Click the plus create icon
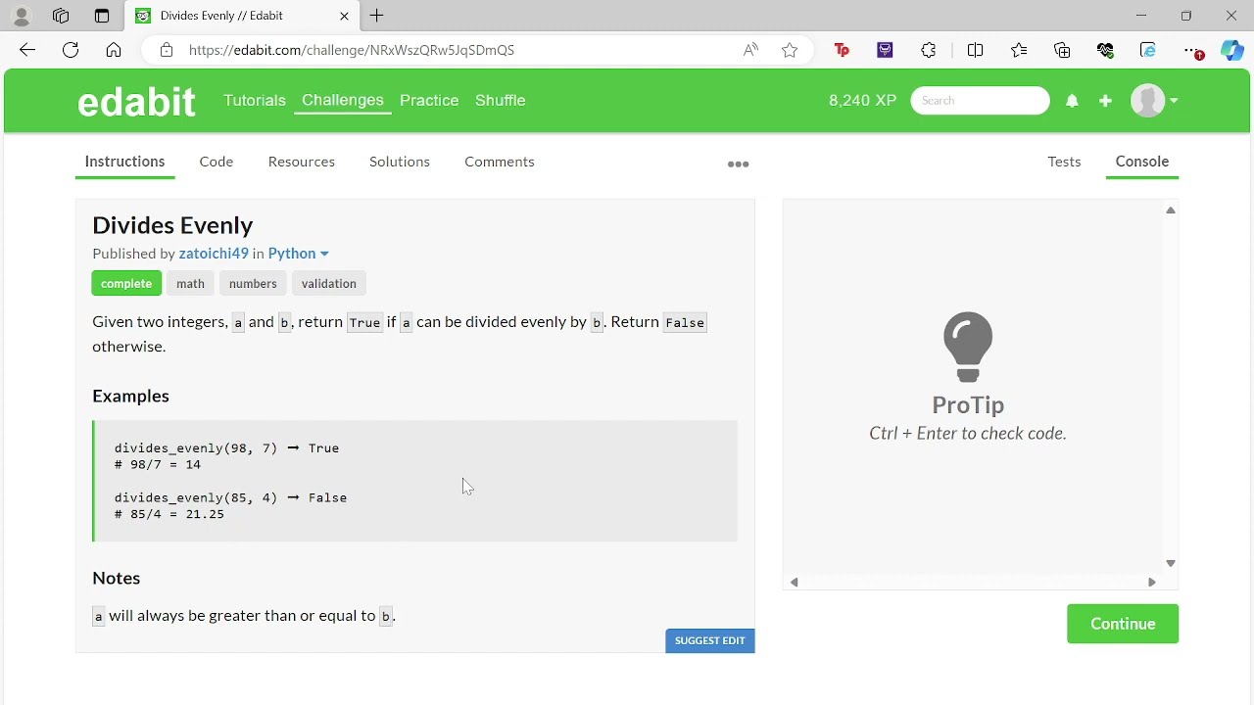This screenshot has width=1254, height=705. [1105, 101]
